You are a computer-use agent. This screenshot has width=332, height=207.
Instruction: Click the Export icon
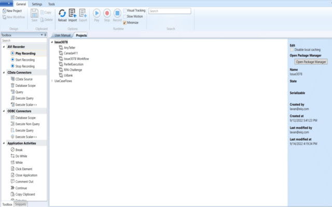pos(83,13)
